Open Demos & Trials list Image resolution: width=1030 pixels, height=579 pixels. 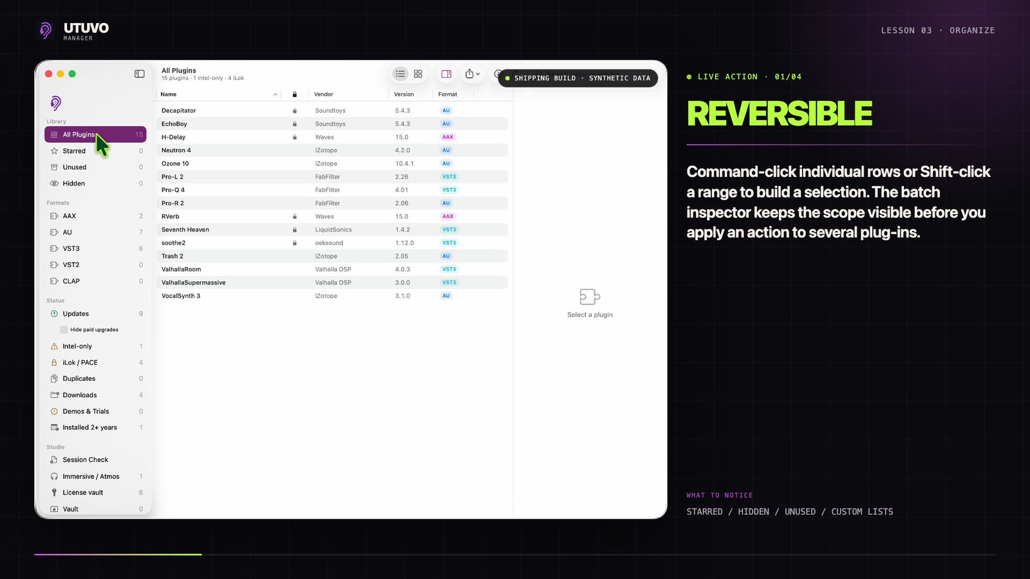[95, 411]
